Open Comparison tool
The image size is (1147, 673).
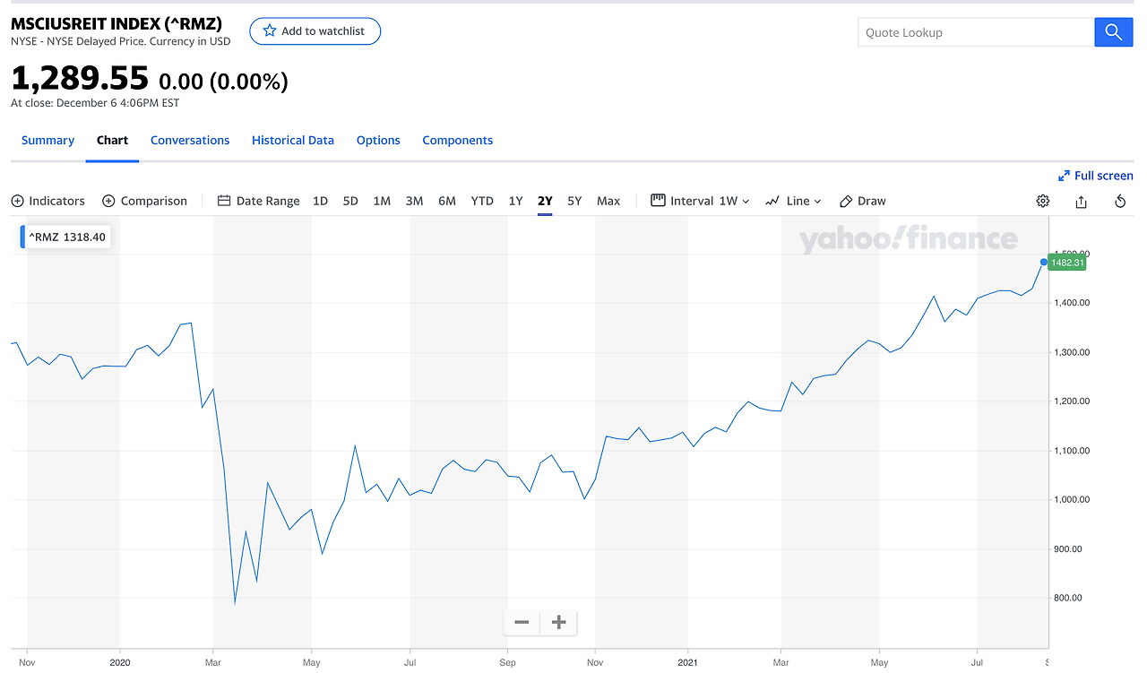[x=145, y=201]
